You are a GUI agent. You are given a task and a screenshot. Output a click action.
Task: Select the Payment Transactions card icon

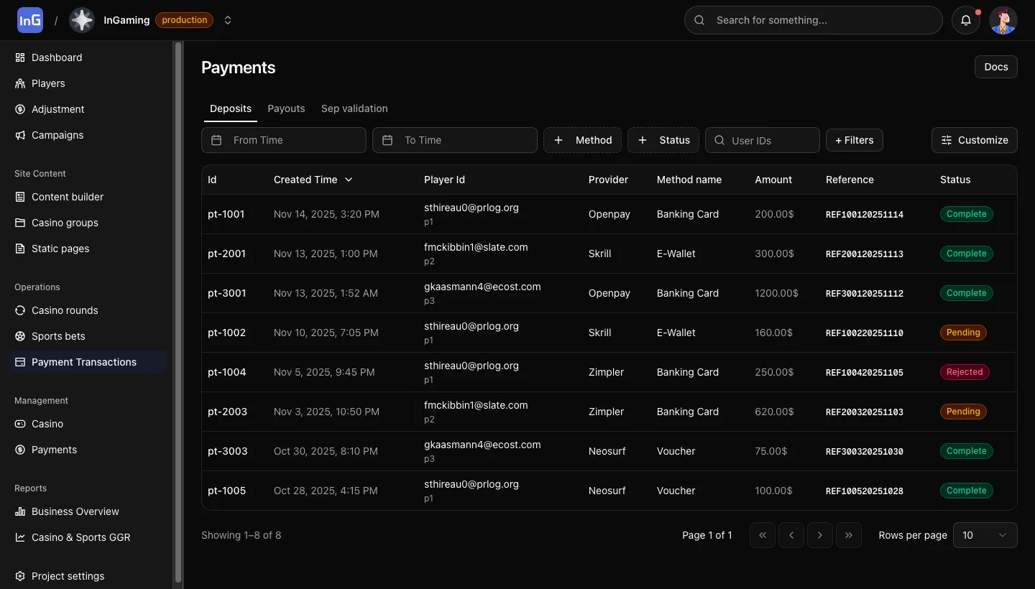(x=19, y=362)
